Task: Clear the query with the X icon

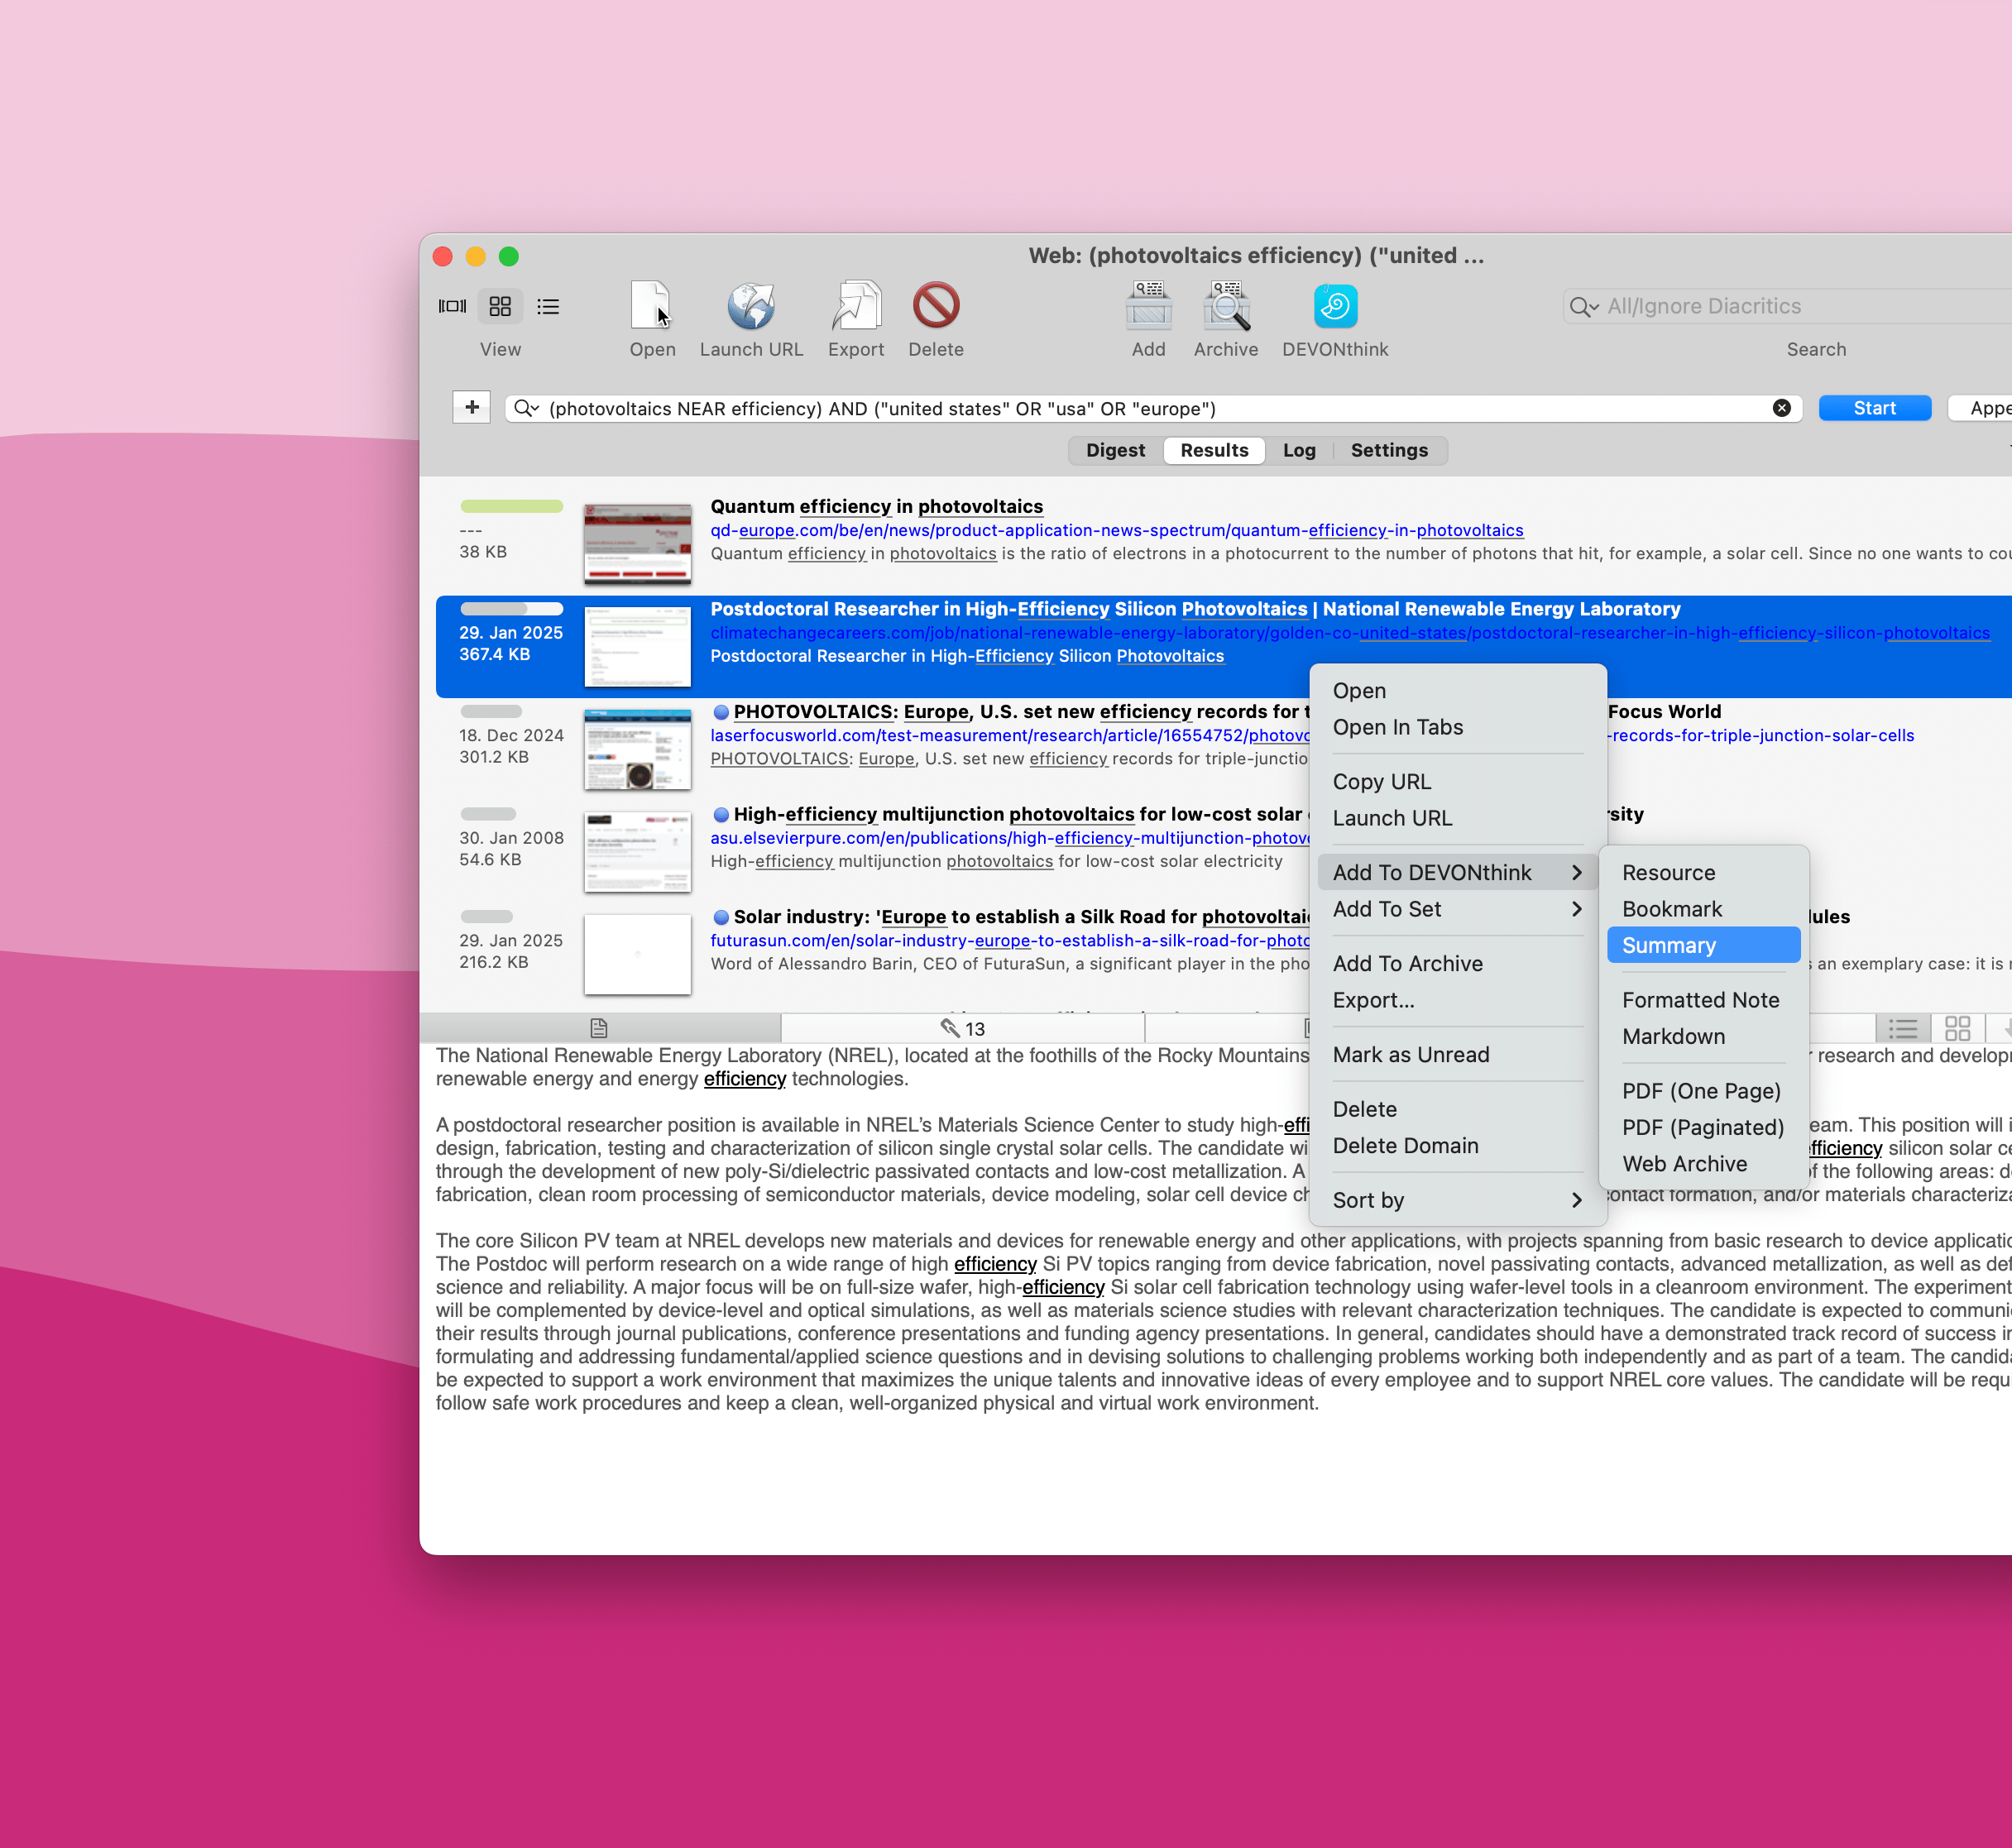Action: pos(1781,408)
